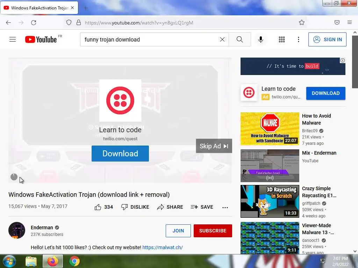The width and height of the screenshot is (358, 268).
Task: Open the danooct1 channel name
Action: (x=311, y=240)
